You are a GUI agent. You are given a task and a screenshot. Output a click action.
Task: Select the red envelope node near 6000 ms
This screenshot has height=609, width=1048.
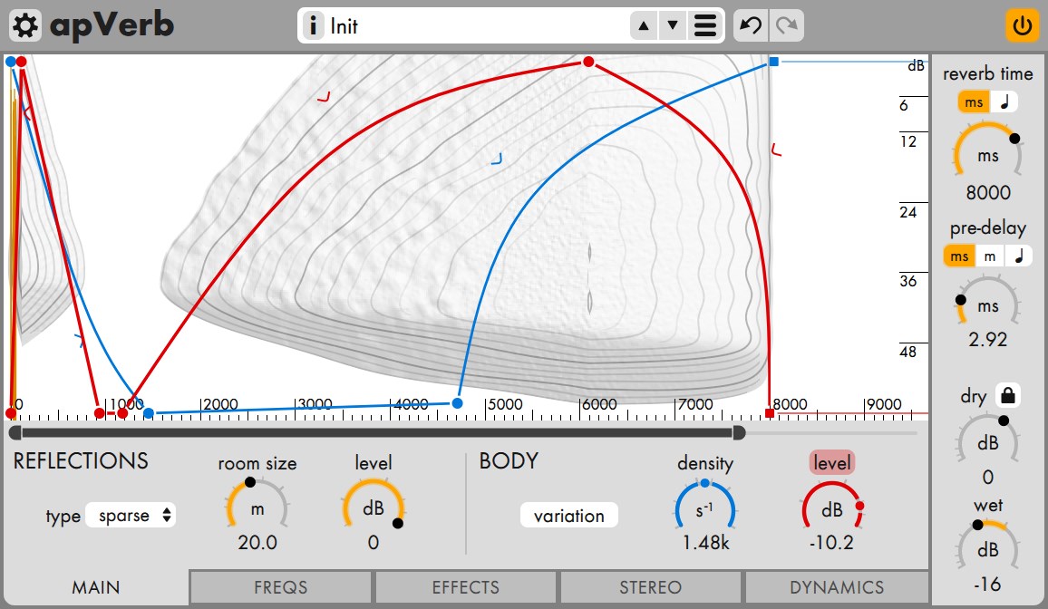click(588, 63)
